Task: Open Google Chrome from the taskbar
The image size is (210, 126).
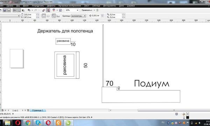Action: click(x=28, y=123)
